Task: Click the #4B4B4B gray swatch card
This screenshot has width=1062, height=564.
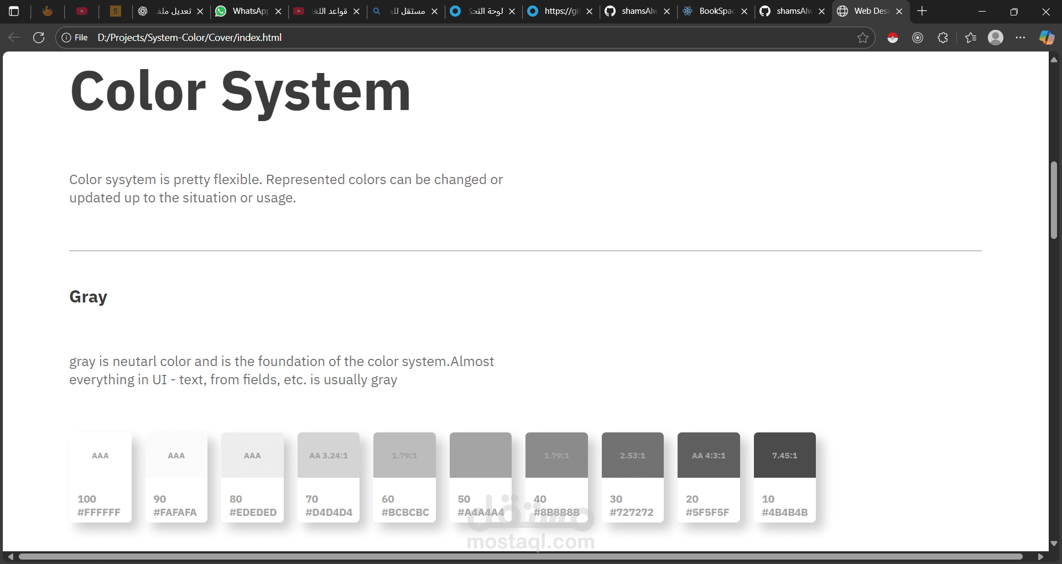Action: 784,477
